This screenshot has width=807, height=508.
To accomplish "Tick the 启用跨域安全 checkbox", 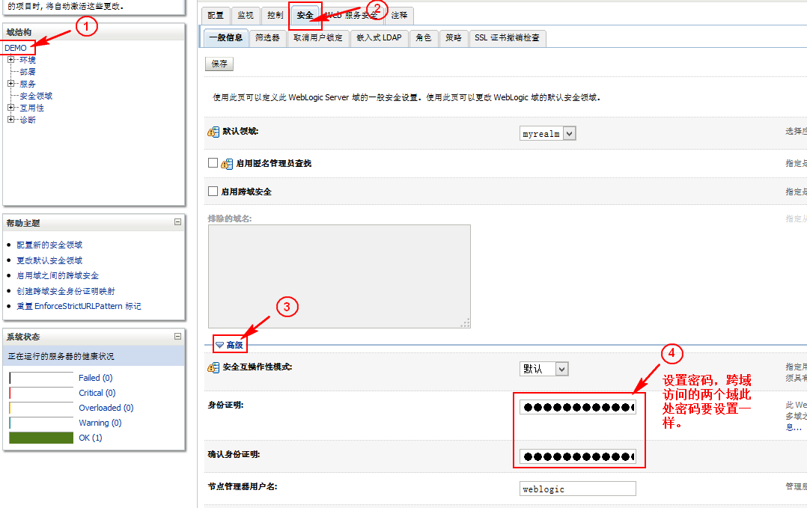I will [213, 192].
